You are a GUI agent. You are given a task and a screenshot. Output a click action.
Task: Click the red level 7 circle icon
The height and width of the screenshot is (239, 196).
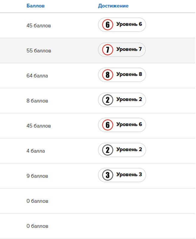(108, 50)
